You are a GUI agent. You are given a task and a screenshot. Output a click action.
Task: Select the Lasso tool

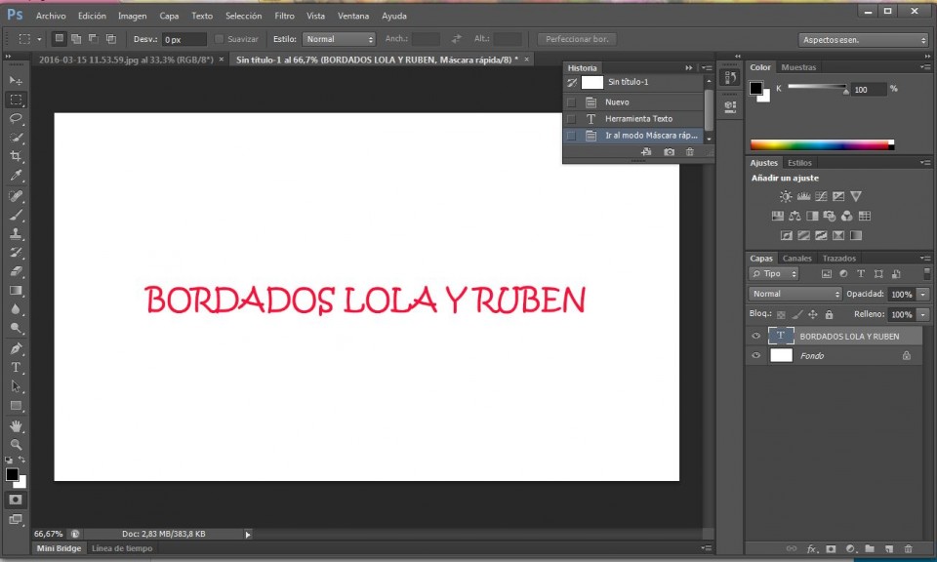(17, 118)
